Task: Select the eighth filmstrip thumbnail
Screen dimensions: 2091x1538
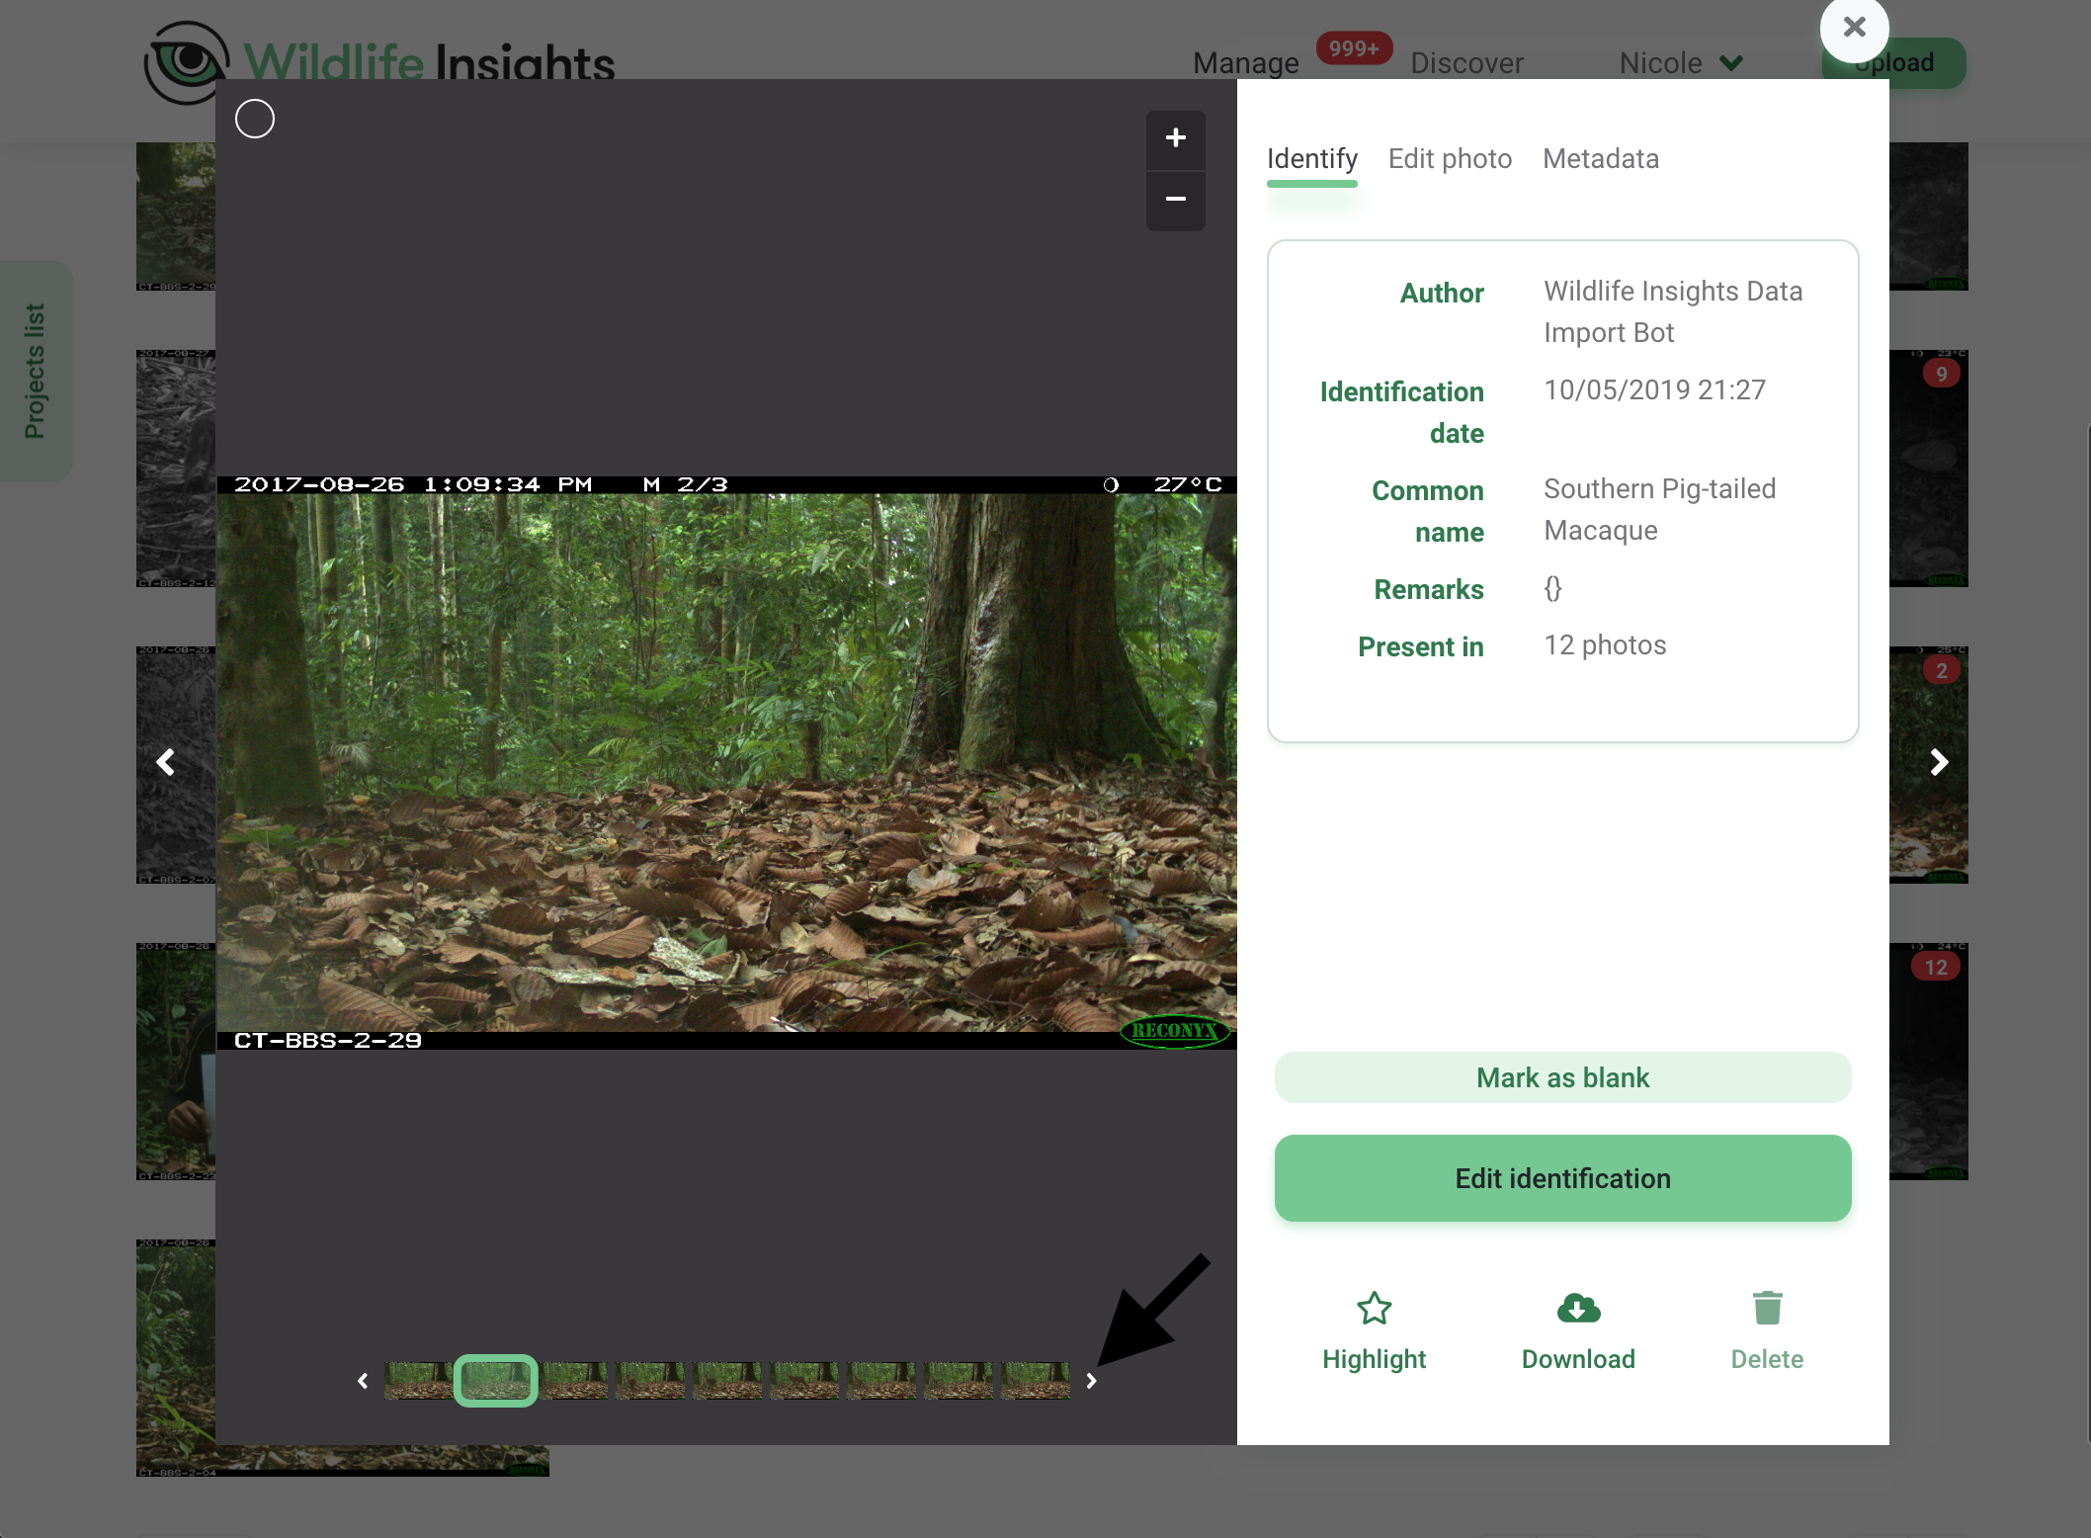Action: coord(959,1381)
